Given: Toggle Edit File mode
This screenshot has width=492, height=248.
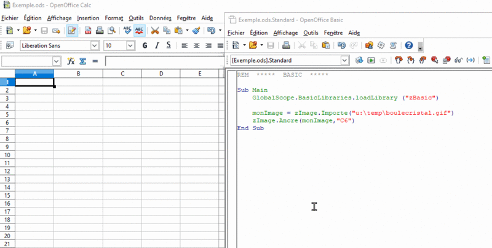Looking at the screenshot, I should (x=72, y=30).
